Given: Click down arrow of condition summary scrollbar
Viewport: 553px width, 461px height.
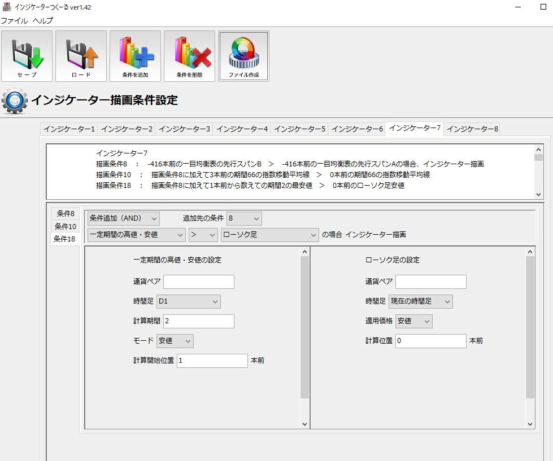Looking at the screenshot, I should pyautogui.click(x=539, y=194).
